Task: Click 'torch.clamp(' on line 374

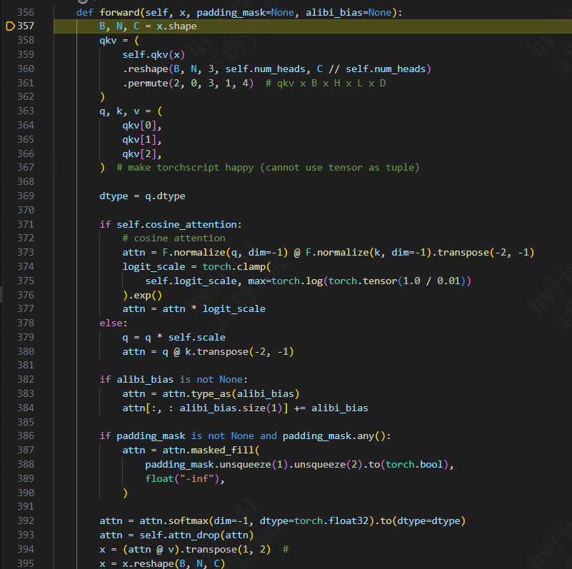Action: pos(237,266)
